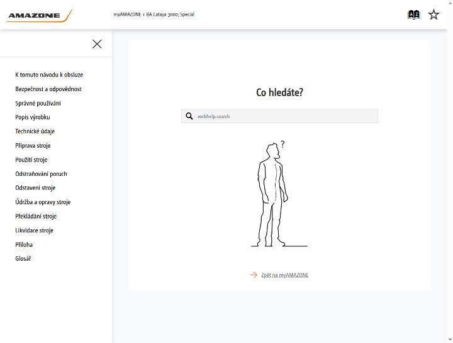The height and width of the screenshot is (343, 453).
Task: Close the navigation sidebar with X
Action: click(97, 44)
